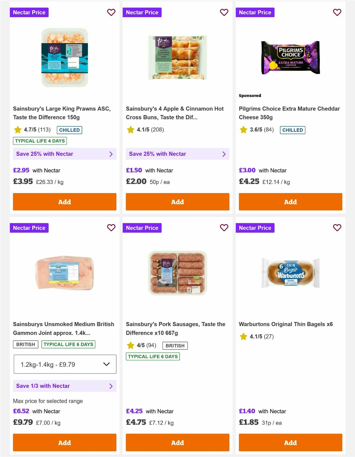This screenshot has height=457, width=355.
Task: Favourite the Sainsbury's Large King Prawns product
Action: (x=111, y=12)
